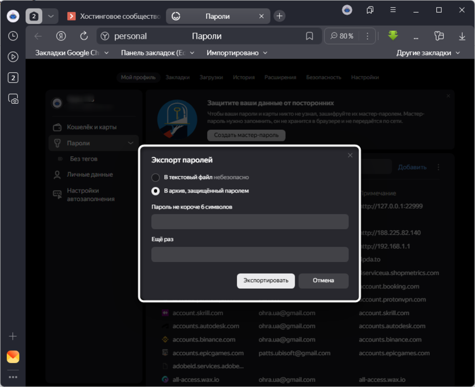Close the Пароли tab
Image resolution: width=475 pixels, height=387 pixels.
261,16
